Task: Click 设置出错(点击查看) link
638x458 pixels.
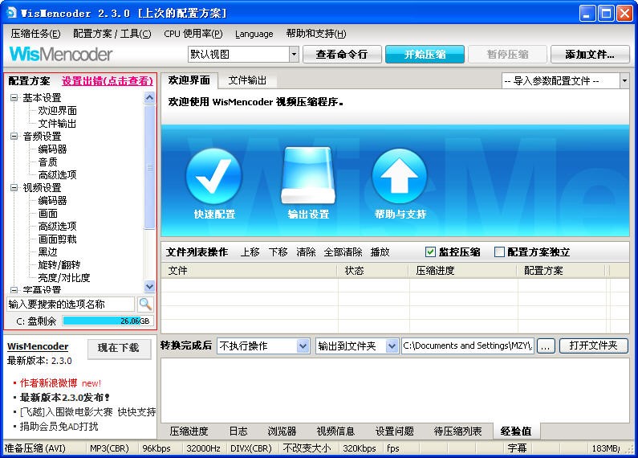Action: point(108,80)
